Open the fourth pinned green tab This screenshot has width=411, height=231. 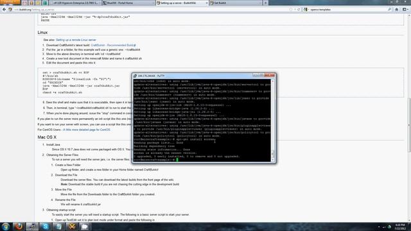point(45,3)
